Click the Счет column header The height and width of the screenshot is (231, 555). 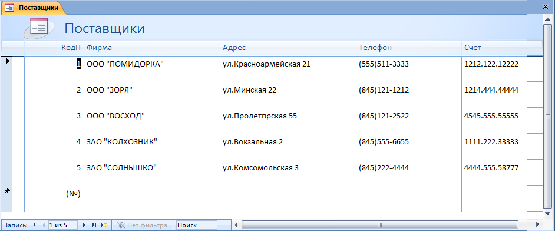pyautogui.click(x=502, y=48)
